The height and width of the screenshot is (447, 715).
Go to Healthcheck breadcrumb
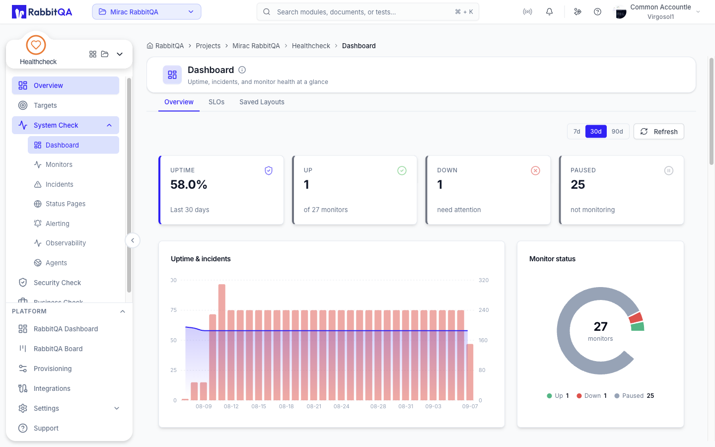[x=311, y=46]
